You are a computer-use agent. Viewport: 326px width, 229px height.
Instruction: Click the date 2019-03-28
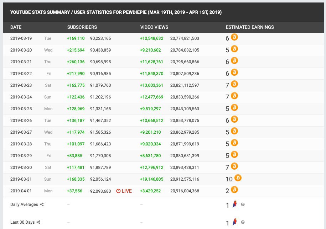point(21,144)
